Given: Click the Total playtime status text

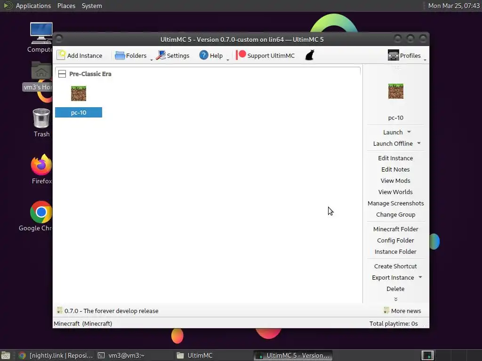Looking at the screenshot, I should pos(394,323).
